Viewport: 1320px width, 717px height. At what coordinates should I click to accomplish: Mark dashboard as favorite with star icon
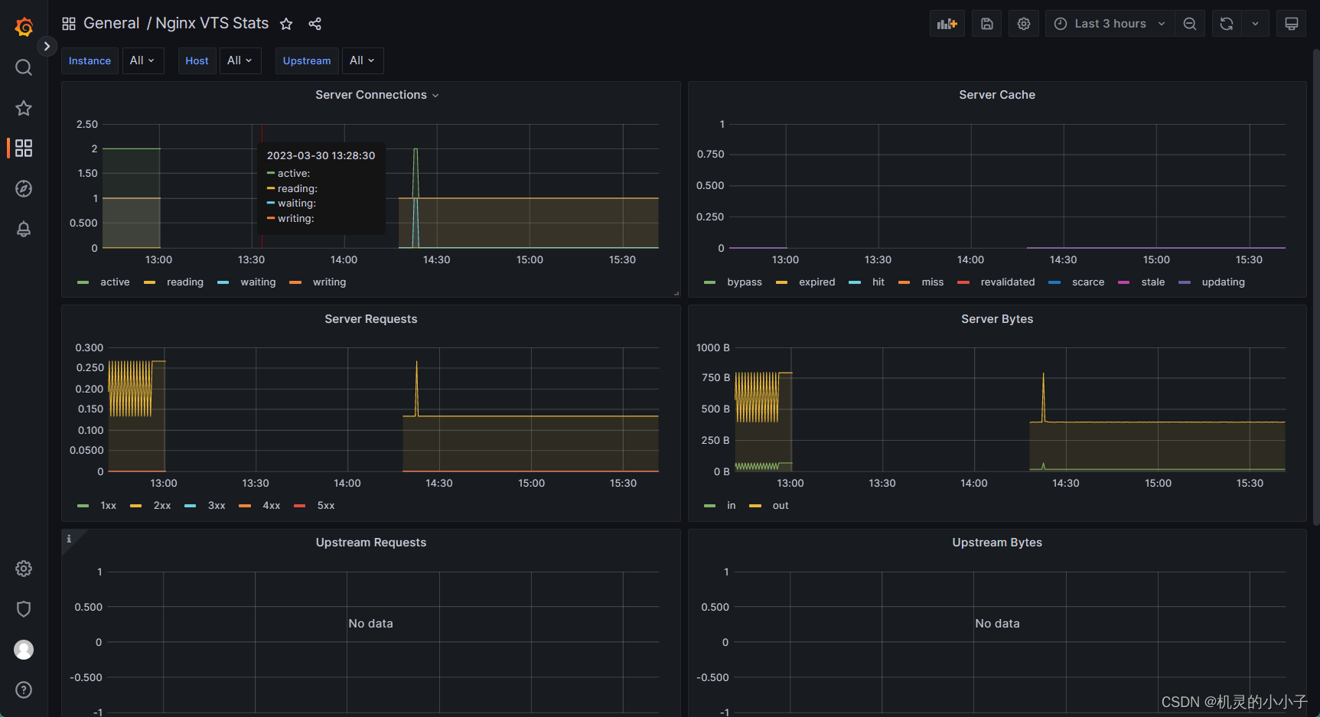pos(286,24)
